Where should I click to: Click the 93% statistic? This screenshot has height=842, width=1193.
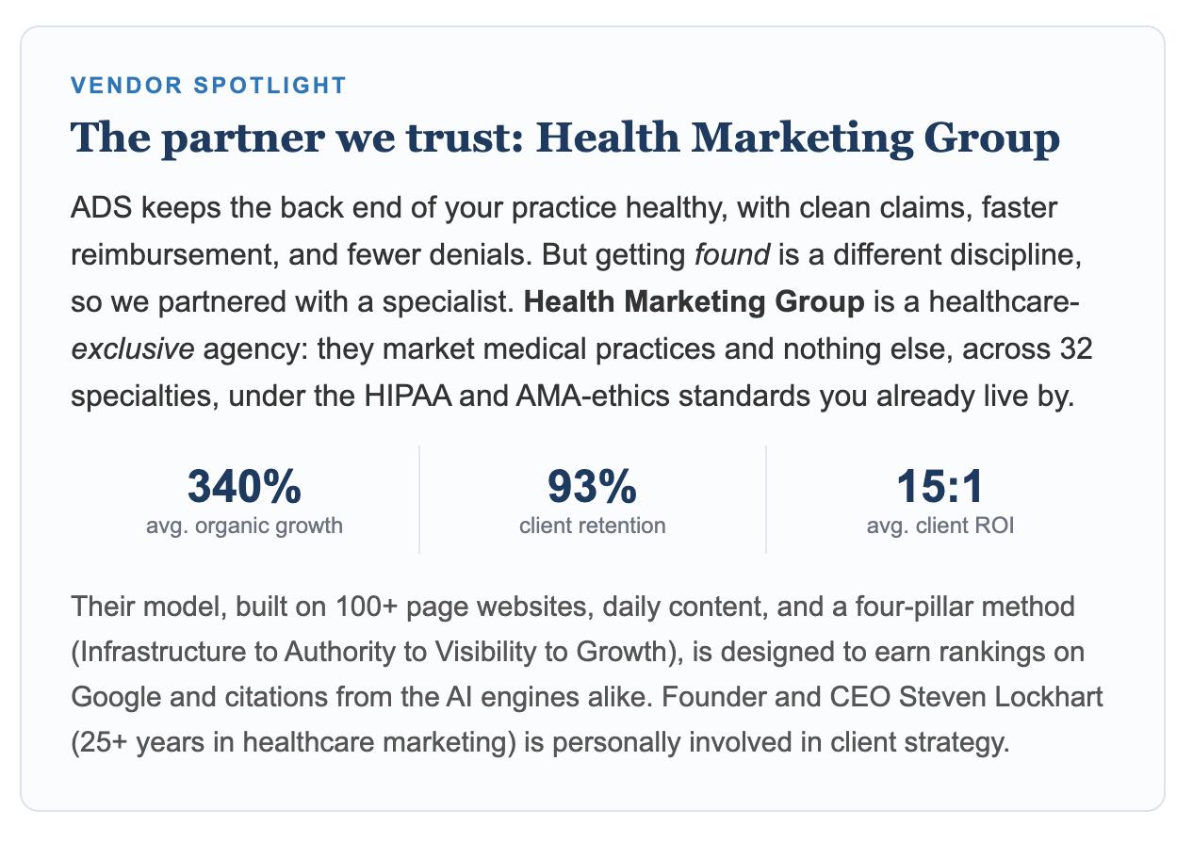point(593,486)
